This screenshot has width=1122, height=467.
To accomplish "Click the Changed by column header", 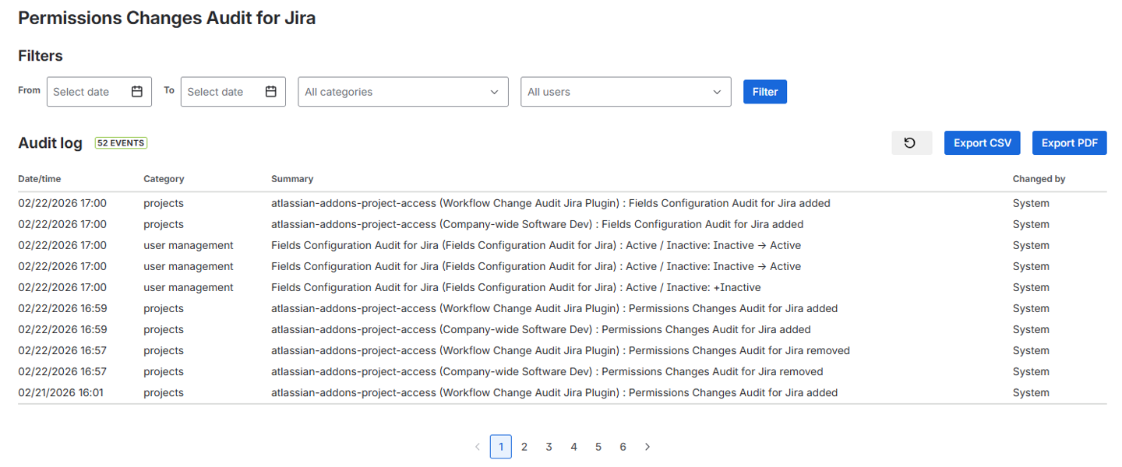I will (1039, 179).
